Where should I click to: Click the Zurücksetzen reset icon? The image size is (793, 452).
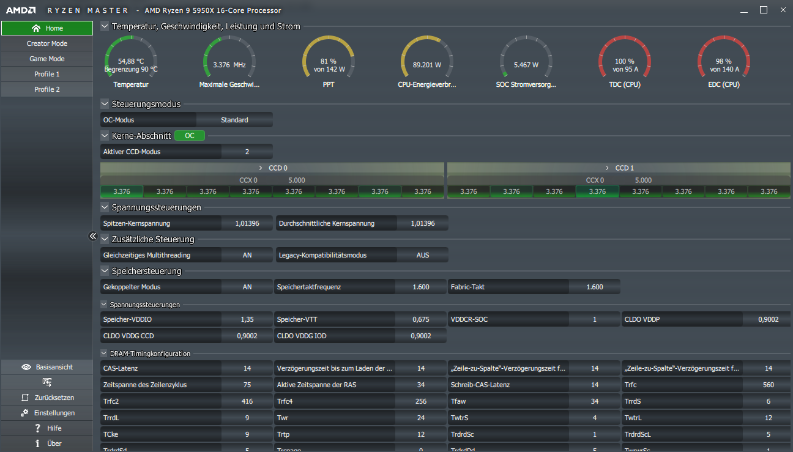[25, 398]
